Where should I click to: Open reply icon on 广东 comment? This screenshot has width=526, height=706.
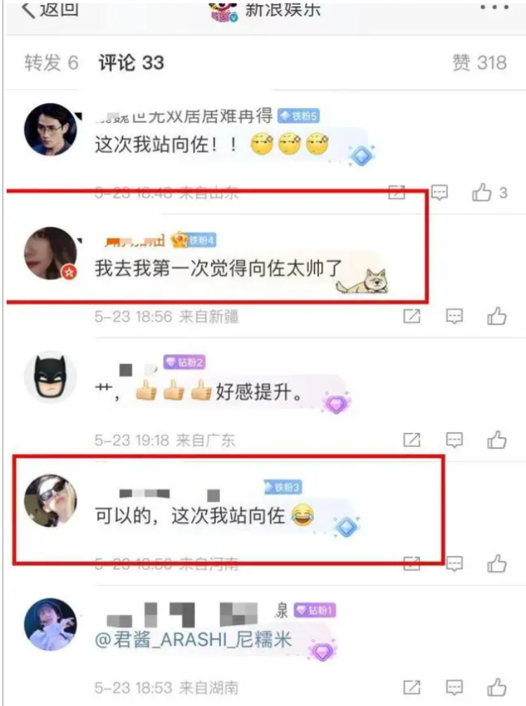tap(454, 440)
